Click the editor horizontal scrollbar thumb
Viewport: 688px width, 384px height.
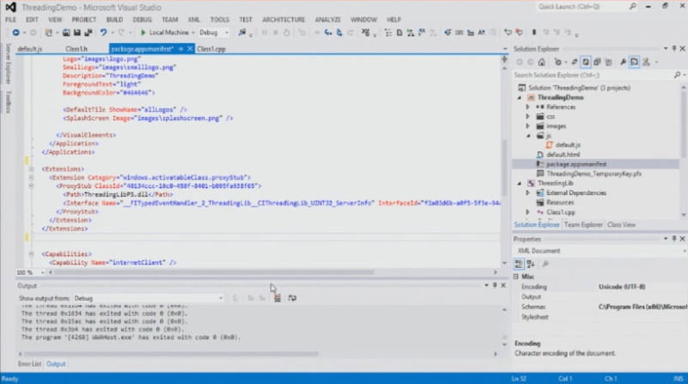[214, 272]
